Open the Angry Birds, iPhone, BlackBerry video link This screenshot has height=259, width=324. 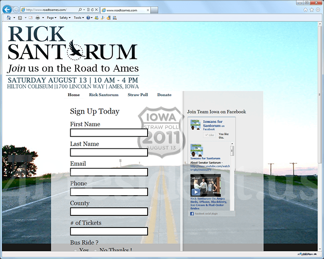click(208, 203)
